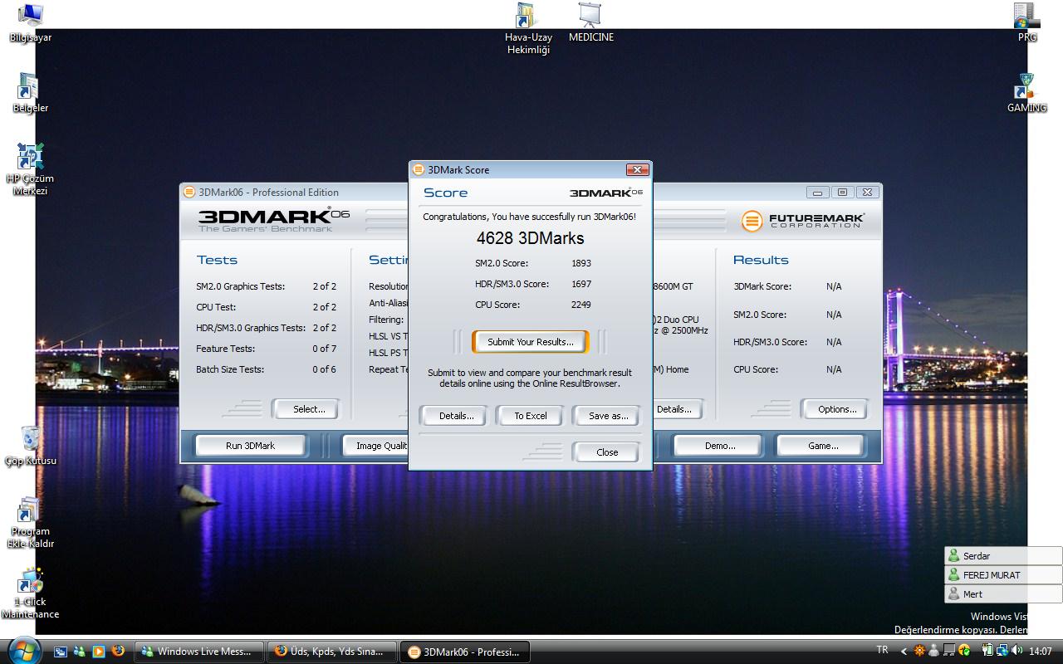Open the Çöp Kutusu recycle bin
Viewport: 1063px width, 664px height.
click(x=31, y=446)
